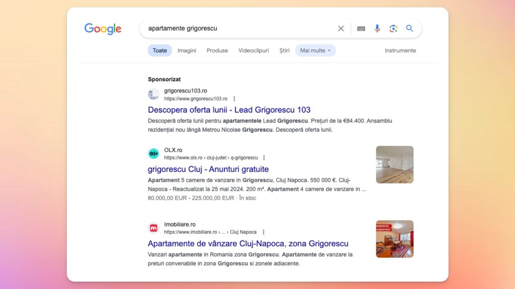The height and width of the screenshot is (289, 515).
Task: Click the blue magnifier search icon
Action: [x=409, y=28]
